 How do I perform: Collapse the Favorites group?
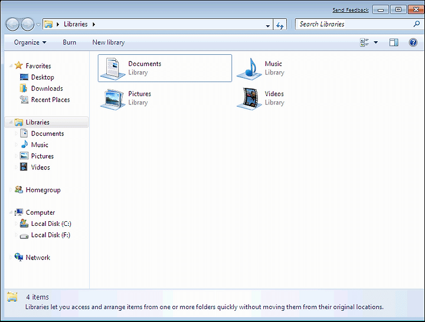pos(11,66)
